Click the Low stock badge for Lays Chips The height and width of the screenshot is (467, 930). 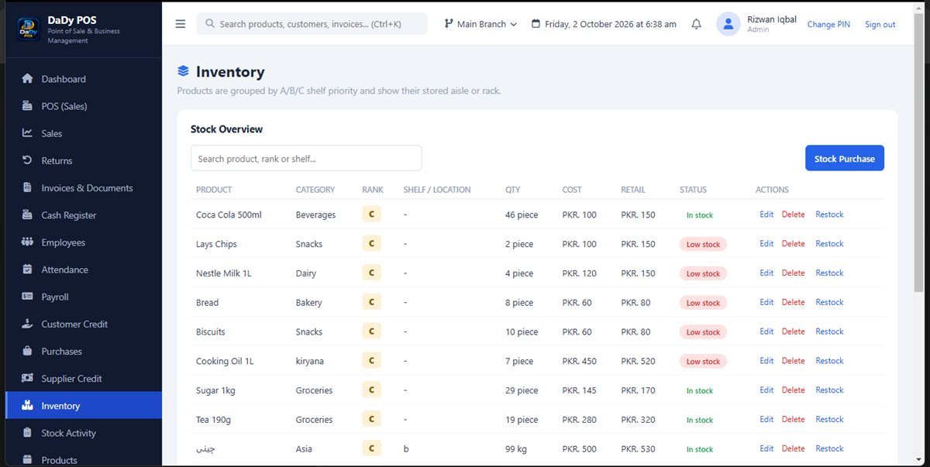(703, 244)
